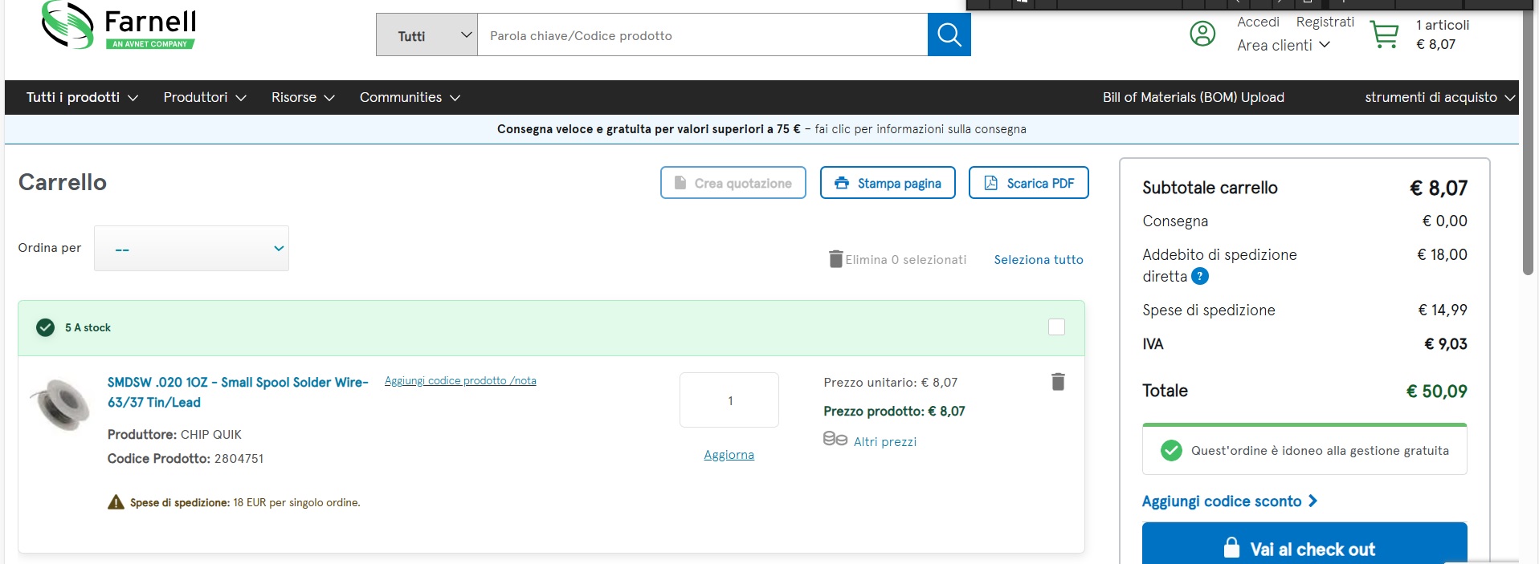Viewport: 1539px width, 564px height.
Task: Click the IVA € 9,03 value
Action: click(x=1446, y=344)
